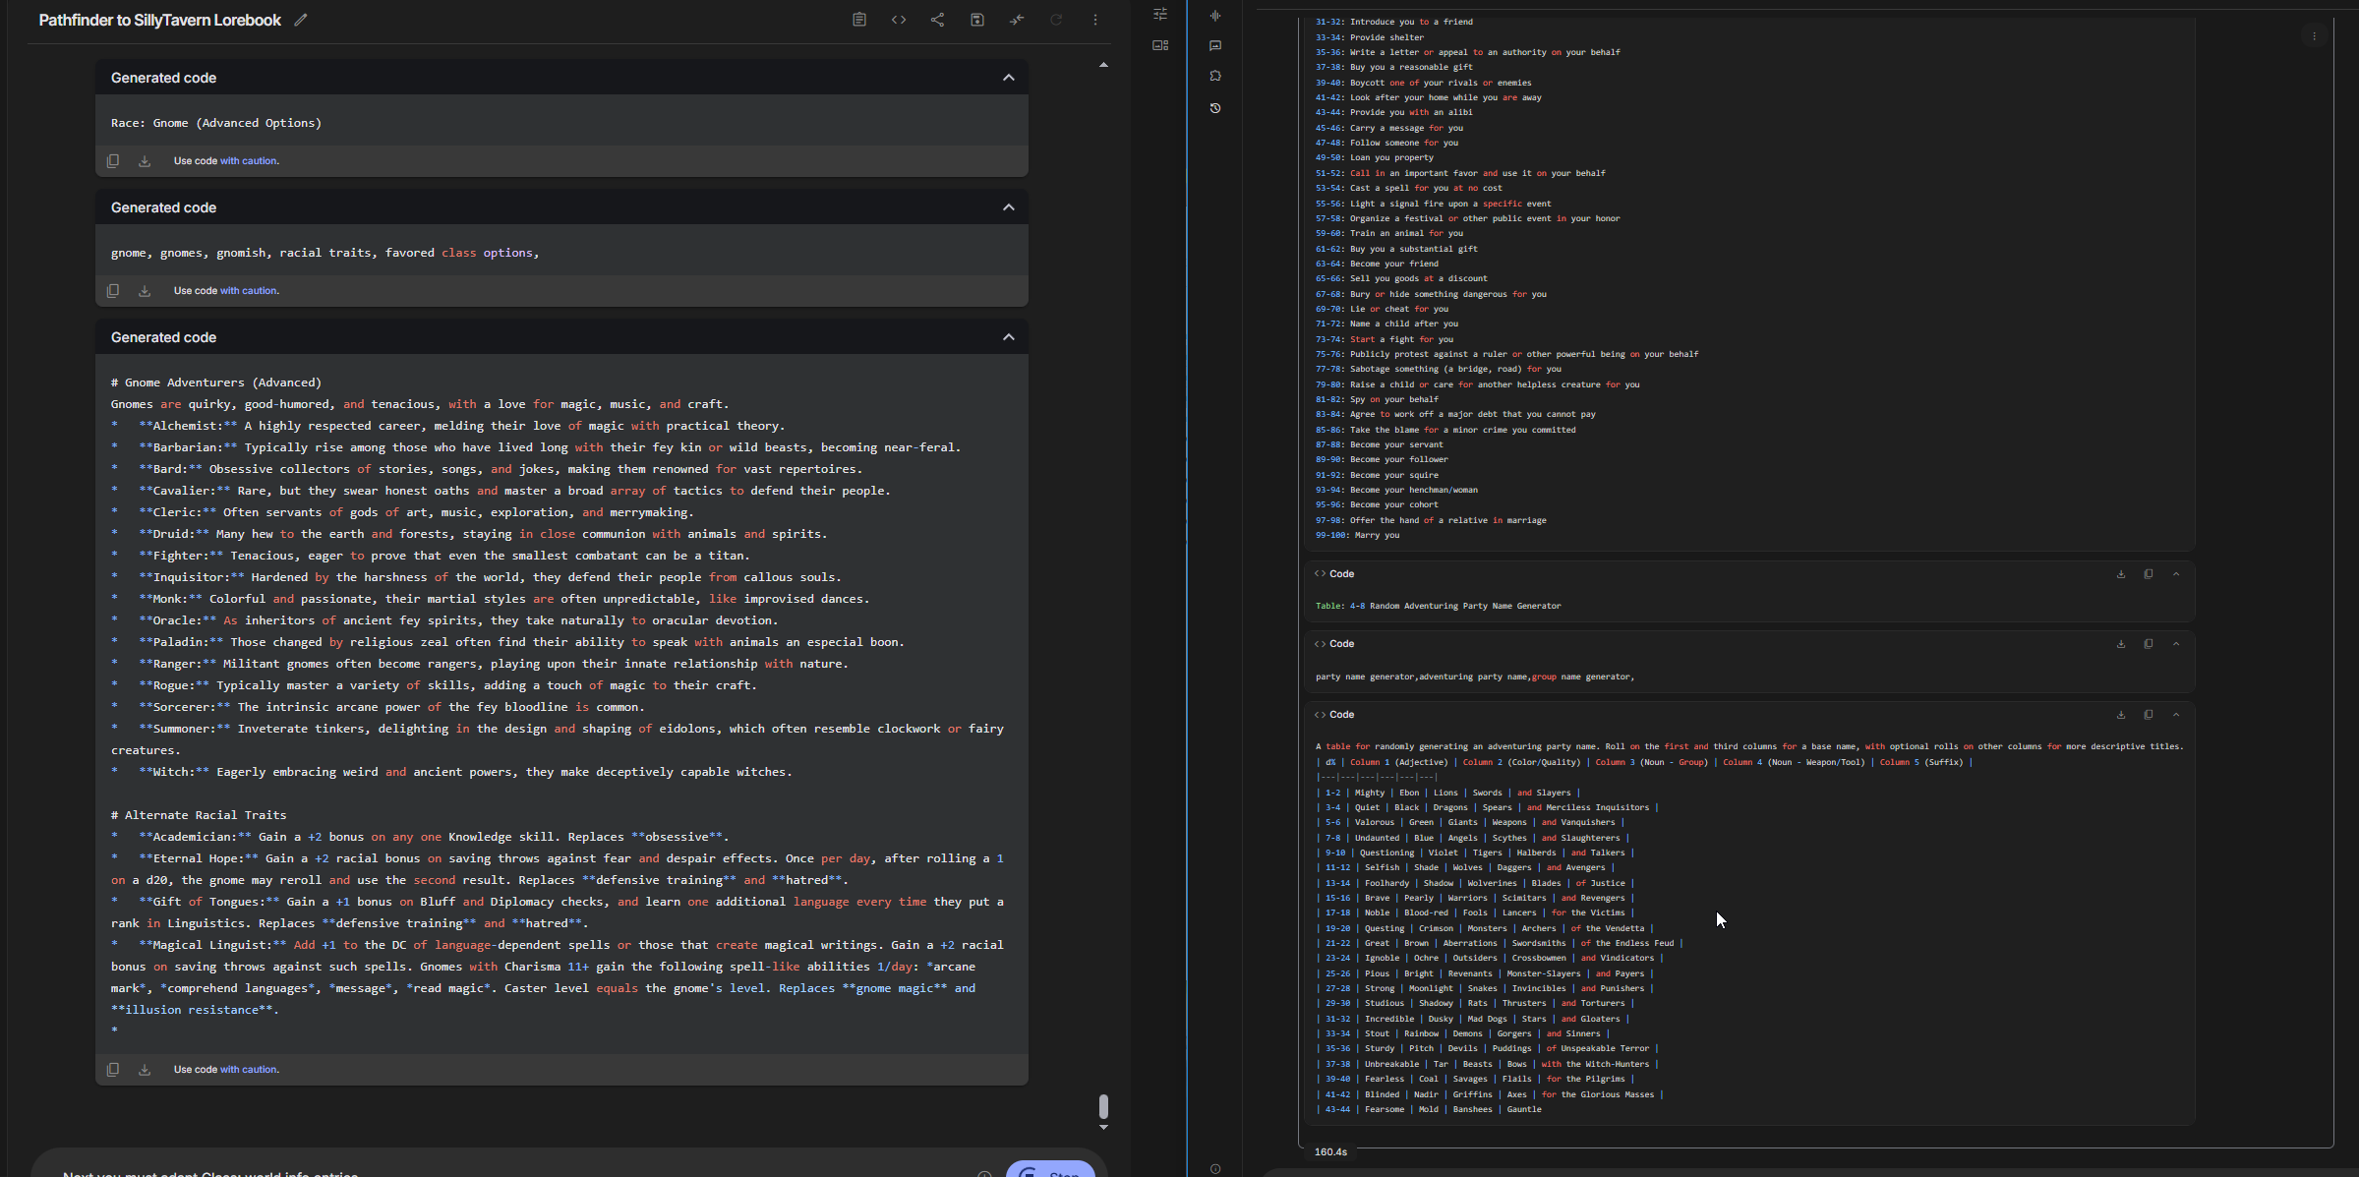Stop the running generation
2359x1177 pixels.
pos(1050,1169)
